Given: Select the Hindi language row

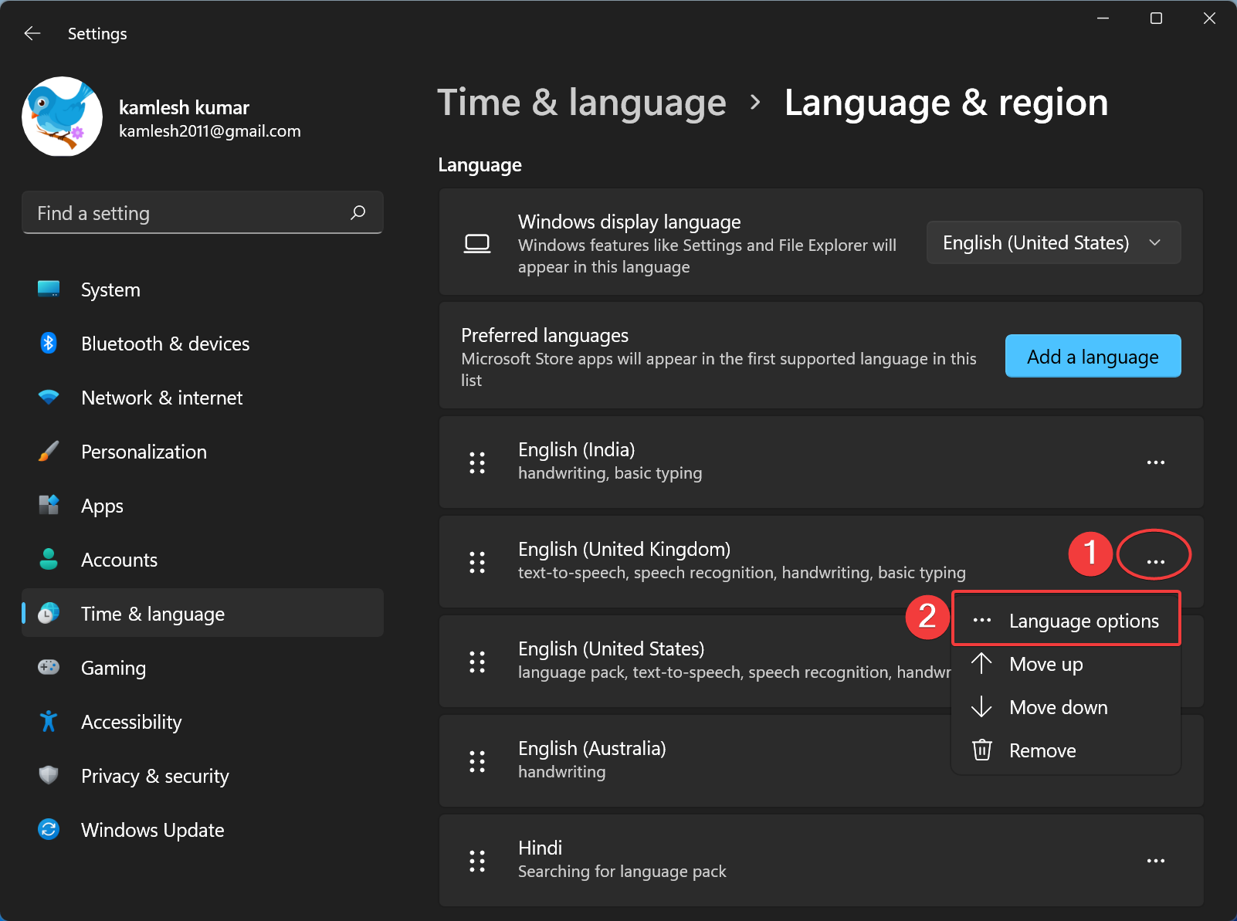Looking at the screenshot, I should pyautogui.click(x=821, y=860).
